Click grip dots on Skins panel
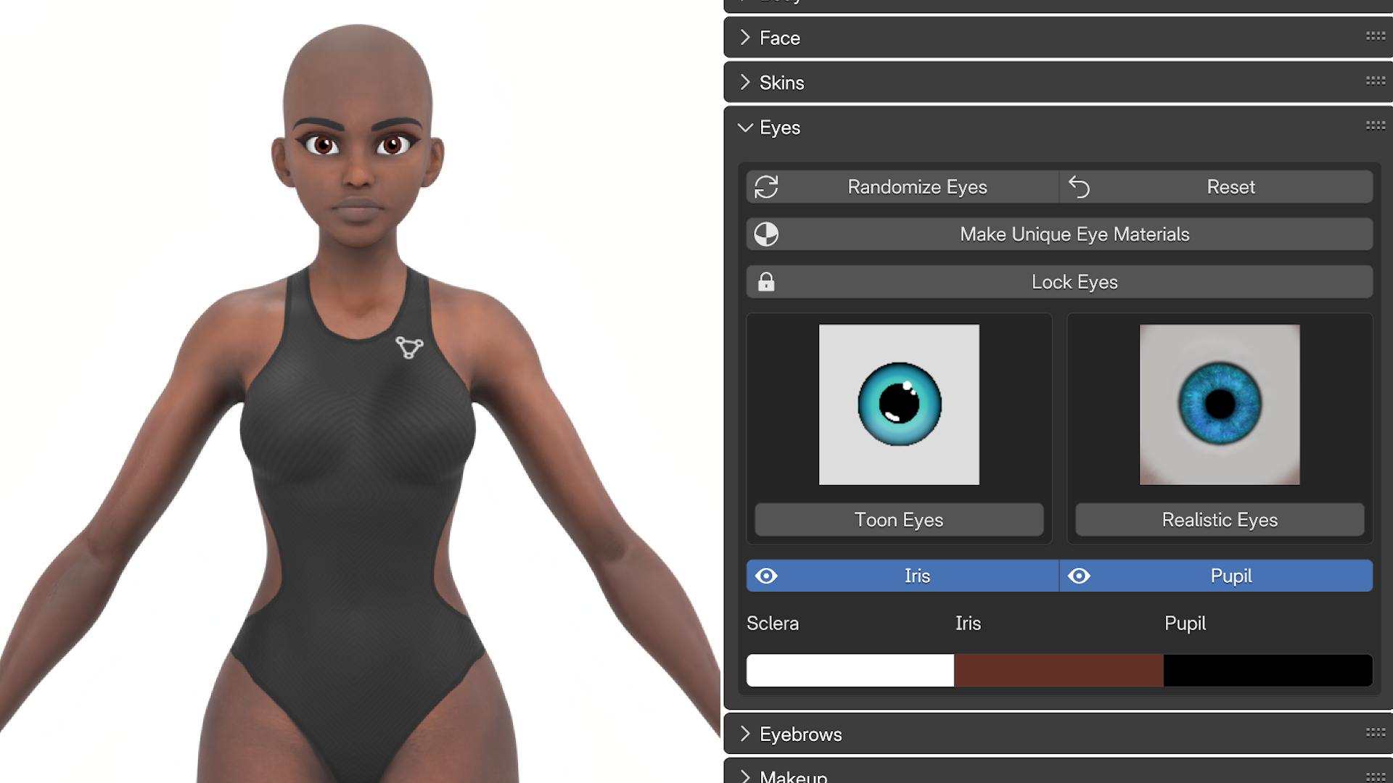Screen dimensions: 1393x783 coord(1375,81)
